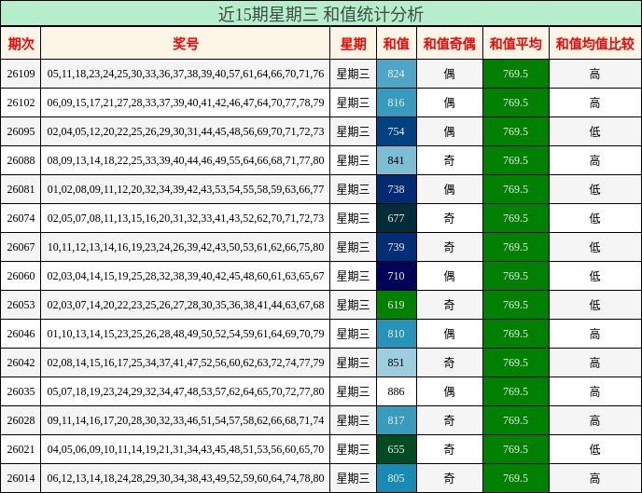Select sum value 841 cell
This screenshot has height=493, width=642.
click(397, 160)
